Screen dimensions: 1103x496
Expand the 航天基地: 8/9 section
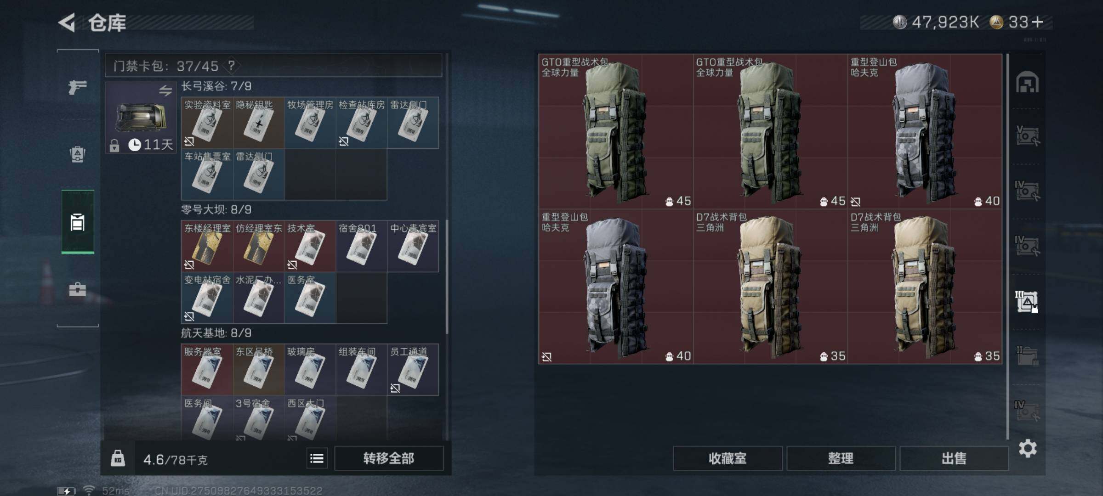pos(216,333)
